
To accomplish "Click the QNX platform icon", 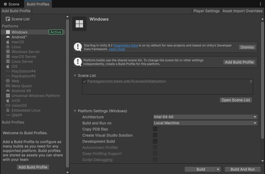I will tap(8, 115).
